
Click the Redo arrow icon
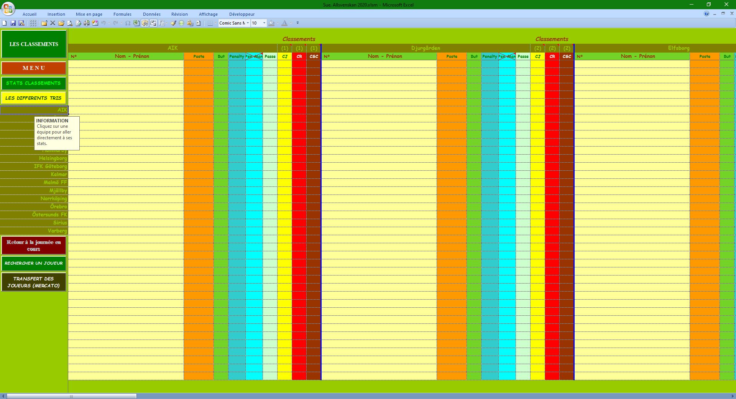115,23
